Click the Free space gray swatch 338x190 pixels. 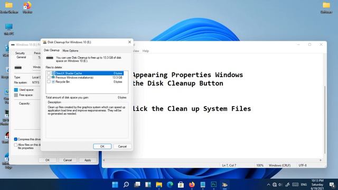coord(16,95)
